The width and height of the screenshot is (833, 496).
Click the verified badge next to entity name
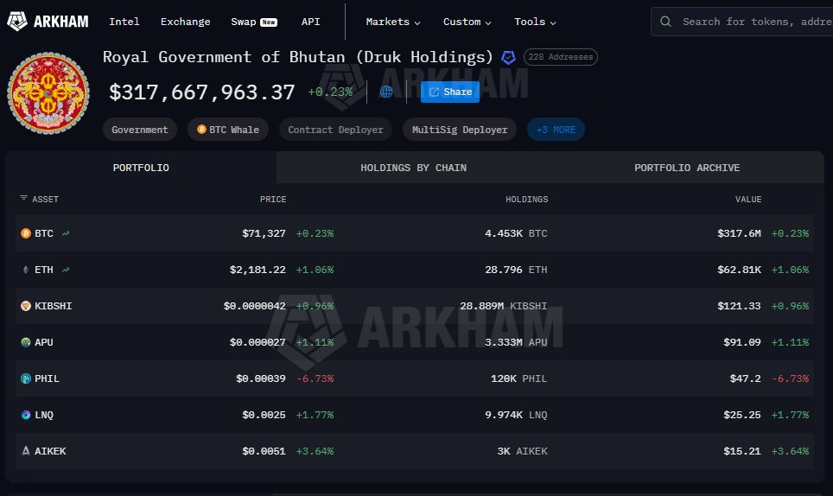509,57
